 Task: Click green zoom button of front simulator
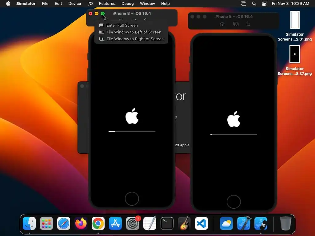(x=103, y=14)
